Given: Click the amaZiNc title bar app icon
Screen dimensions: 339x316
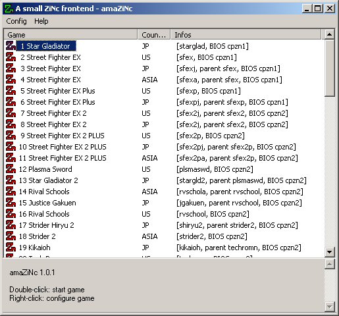Looking at the screenshot, I should coord(9,9).
